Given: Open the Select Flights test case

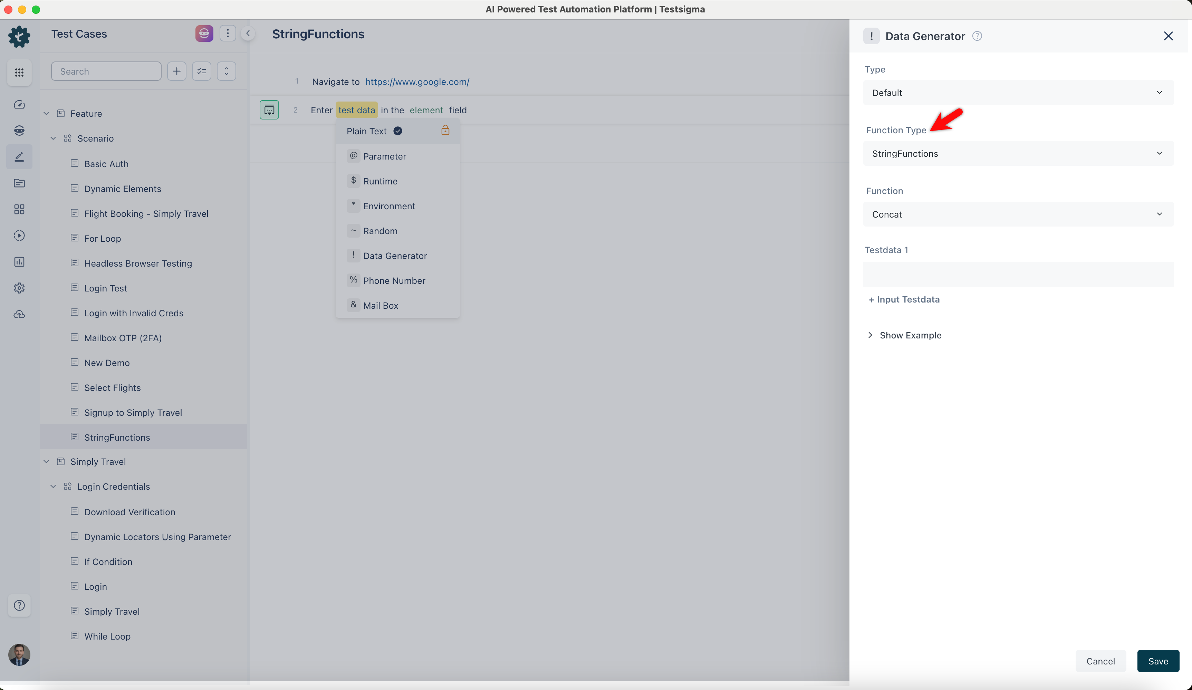Looking at the screenshot, I should tap(113, 388).
